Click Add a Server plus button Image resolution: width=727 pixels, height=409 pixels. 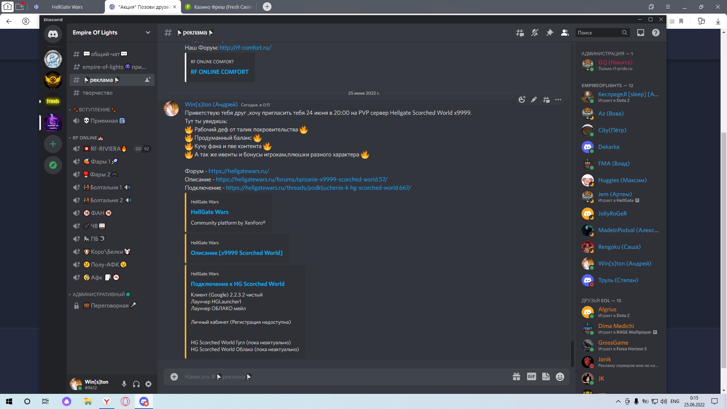pos(53,144)
